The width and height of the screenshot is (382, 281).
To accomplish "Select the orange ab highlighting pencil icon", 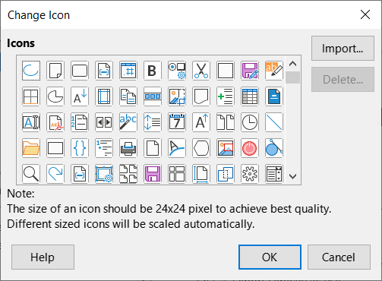I will coord(274,71).
